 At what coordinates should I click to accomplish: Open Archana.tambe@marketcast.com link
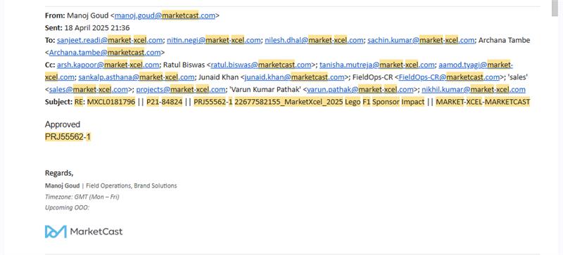pos(105,53)
